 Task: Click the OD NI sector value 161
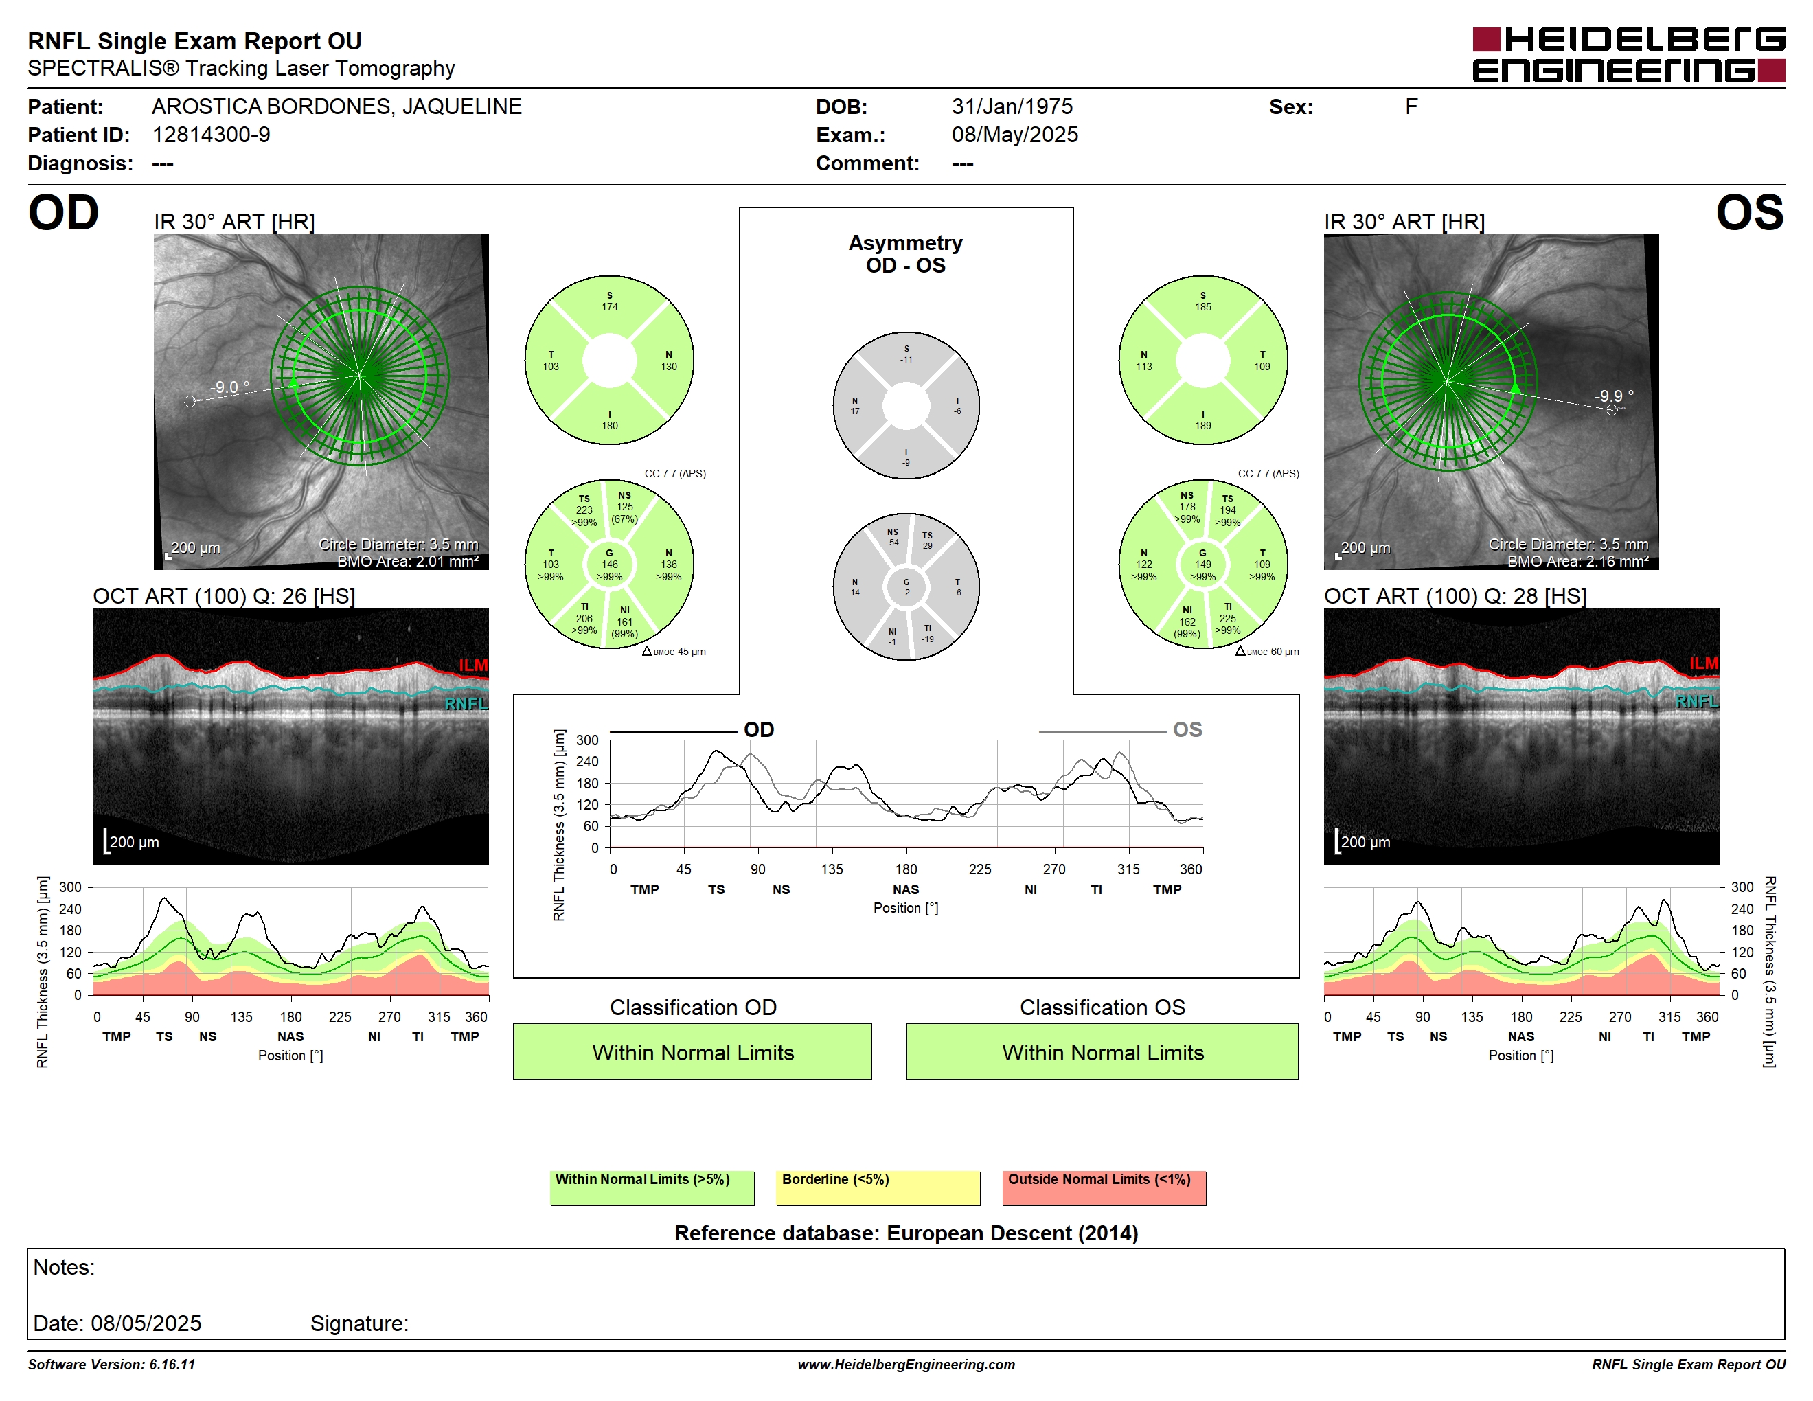tap(624, 622)
